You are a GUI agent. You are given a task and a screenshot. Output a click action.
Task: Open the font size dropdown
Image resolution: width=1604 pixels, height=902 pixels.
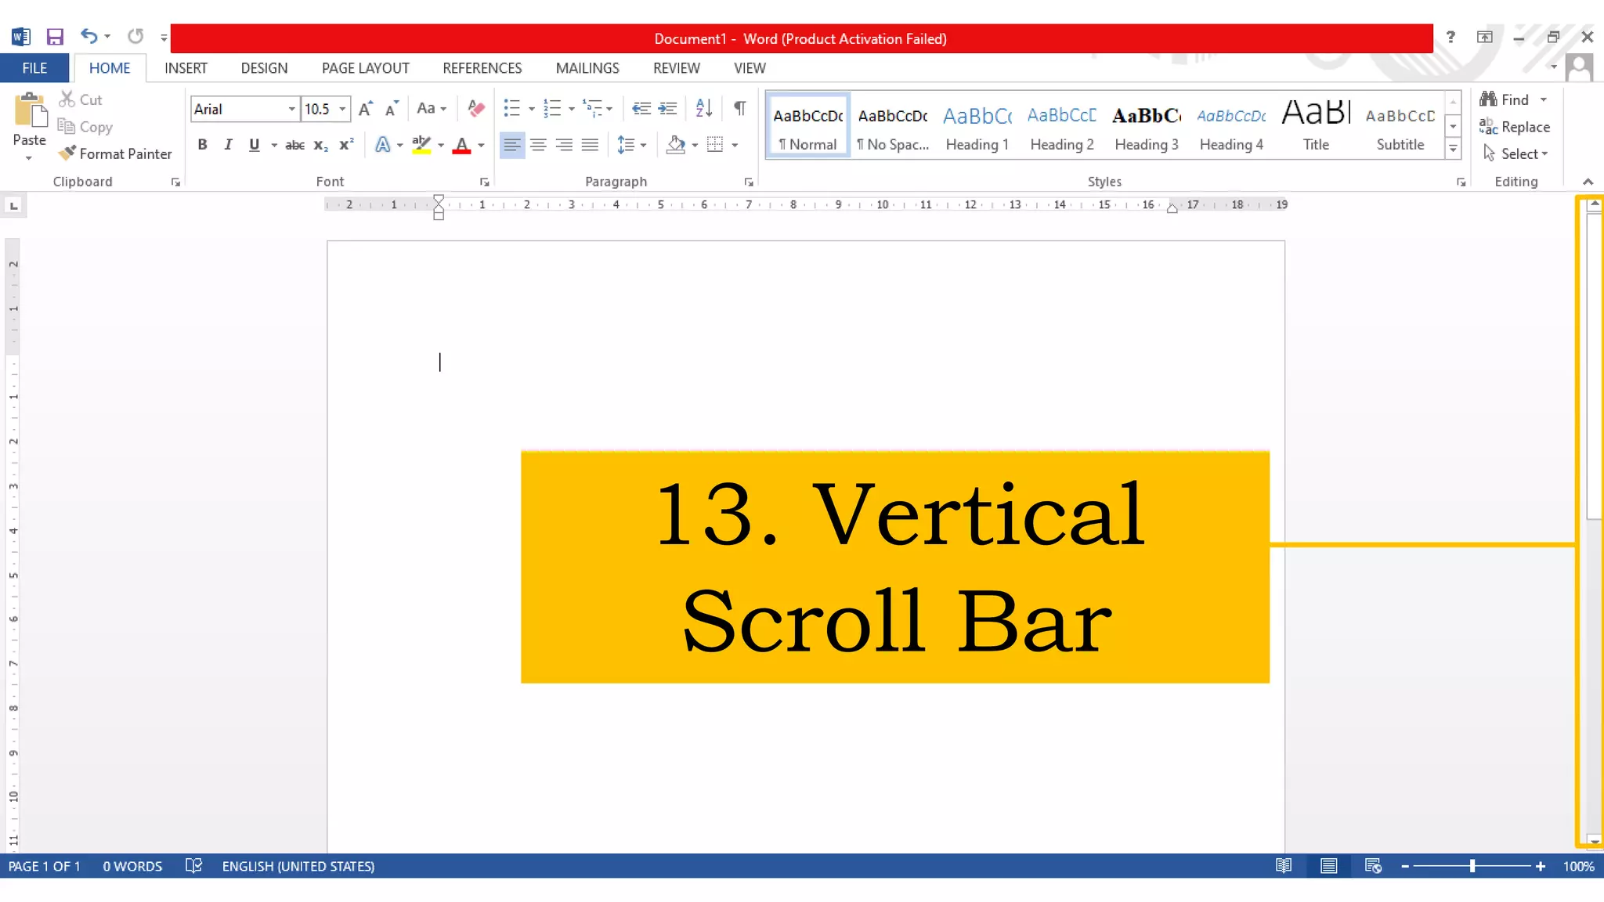point(342,109)
